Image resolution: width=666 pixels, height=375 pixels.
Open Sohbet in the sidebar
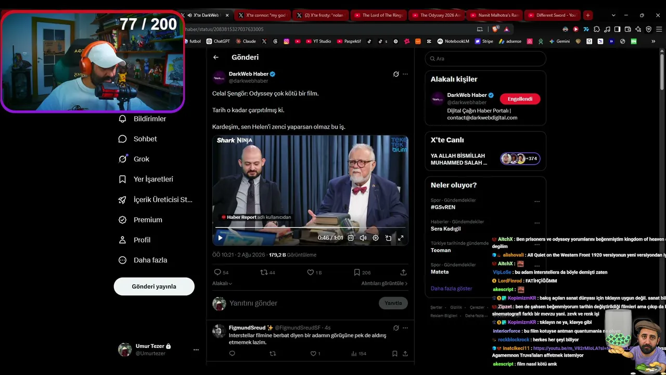(138, 139)
